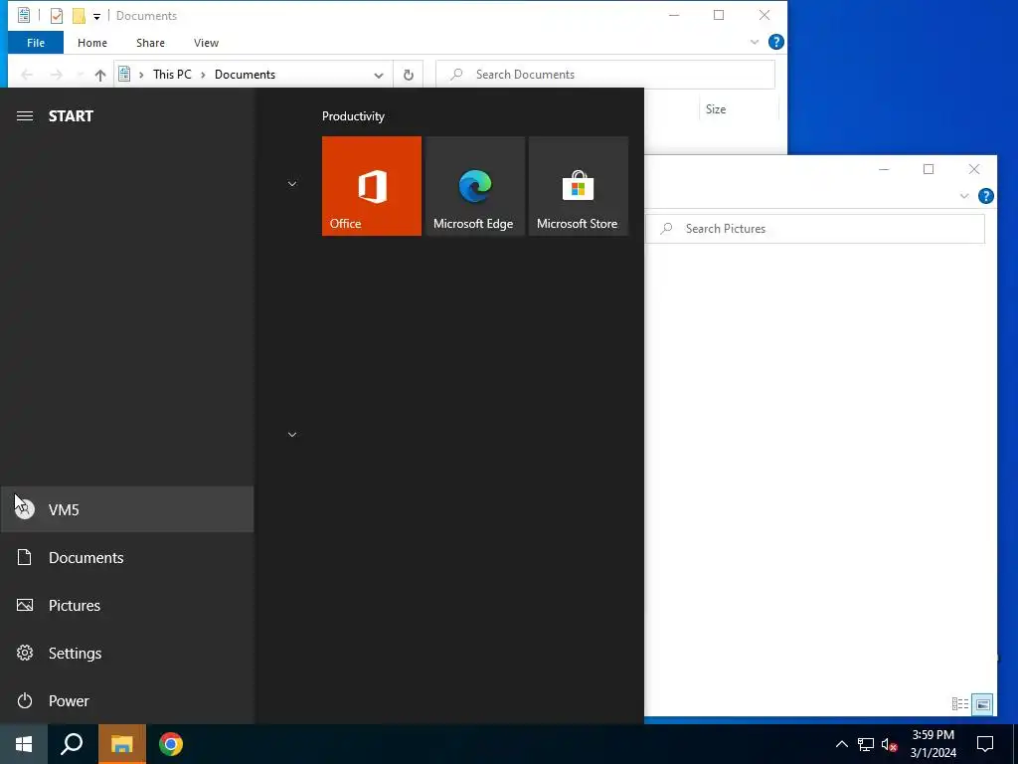Select Documents in the address breadcrumb
Image resolution: width=1018 pixels, height=764 pixels.
tap(245, 75)
